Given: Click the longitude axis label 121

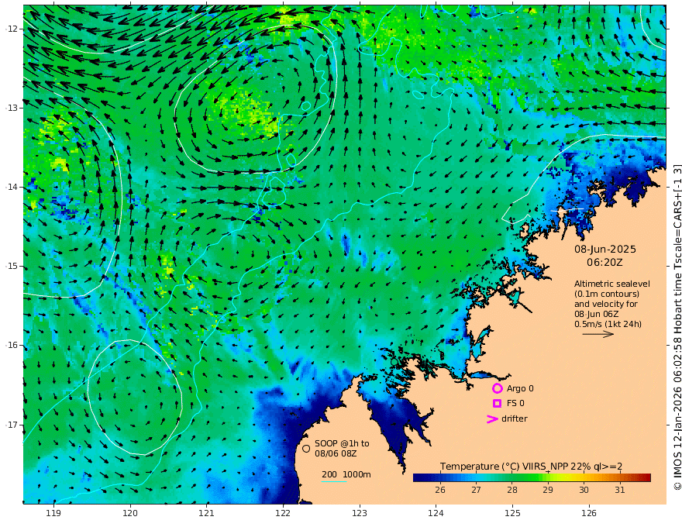Looking at the screenshot, I should point(207,513).
